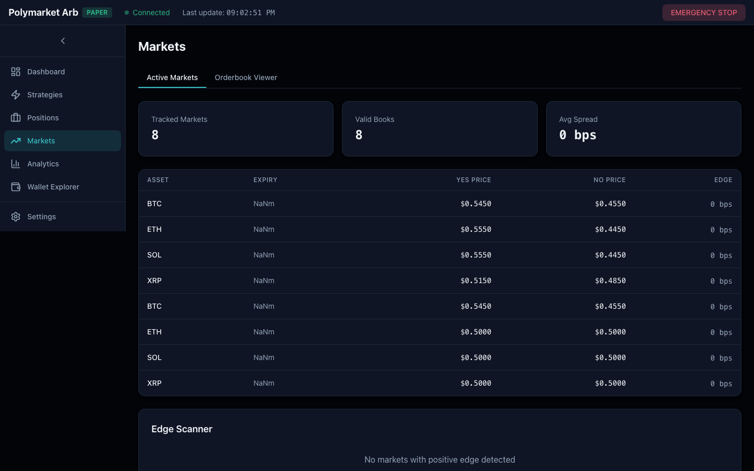Select the Wallet Explorer wallet icon

pyautogui.click(x=15, y=187)
